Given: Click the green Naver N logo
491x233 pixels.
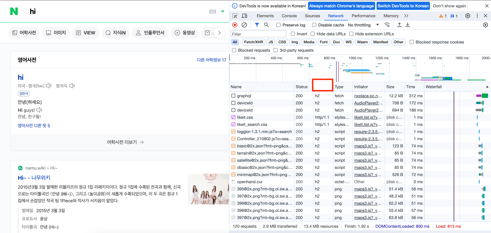Looking at the screenshot, I should pyautogui.click(x=14, y=11).
